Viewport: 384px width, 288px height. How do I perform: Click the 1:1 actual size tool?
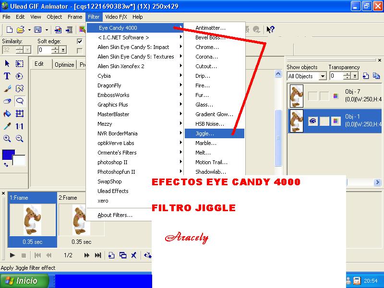[20, 126]
